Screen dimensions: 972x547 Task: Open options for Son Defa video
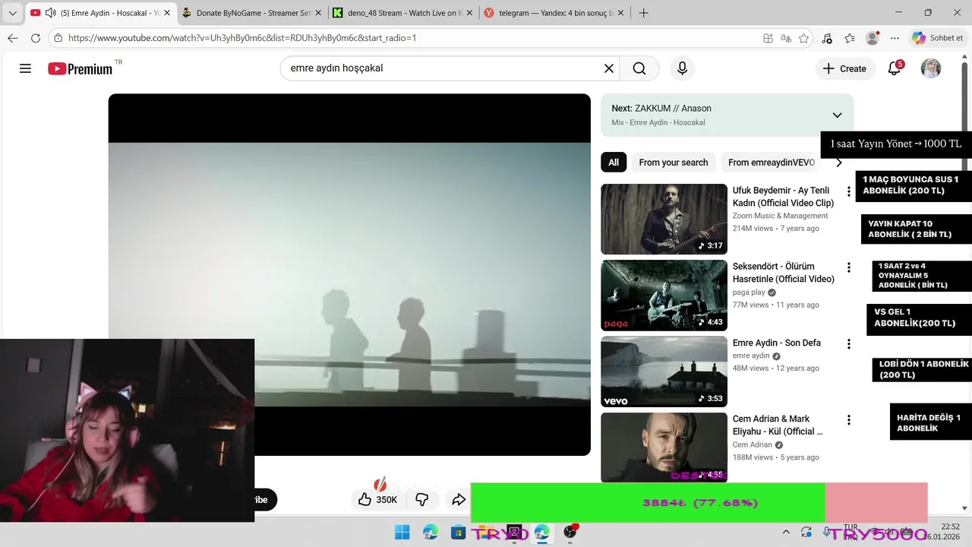(849, 343)
